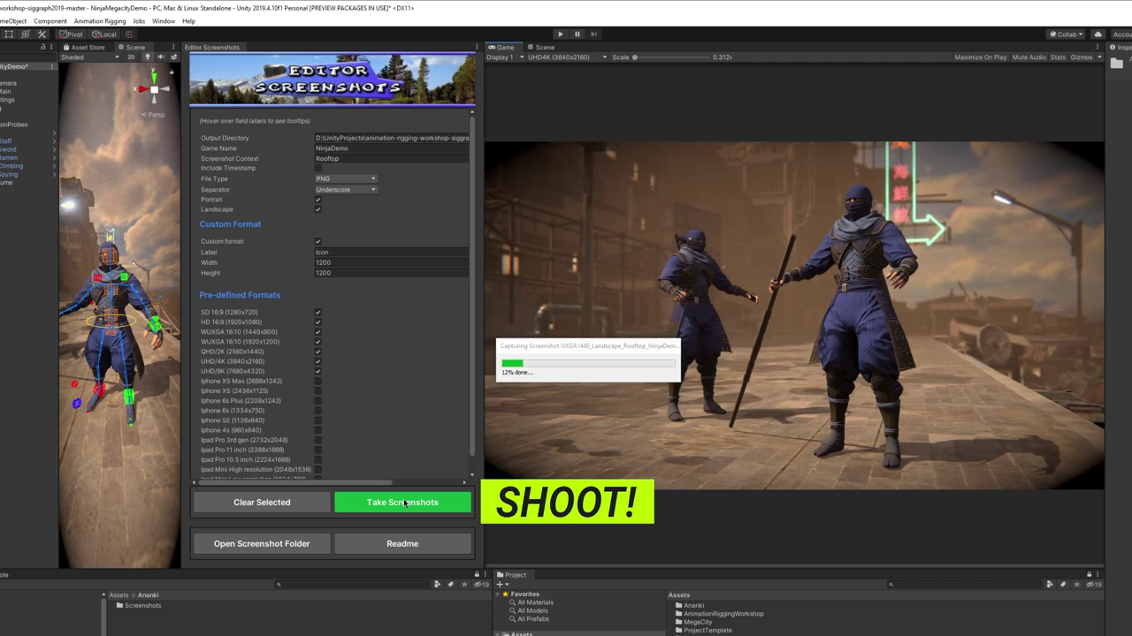Open Unity services cloud icon
This screenshot has height=636, width=1132.
1098,34
